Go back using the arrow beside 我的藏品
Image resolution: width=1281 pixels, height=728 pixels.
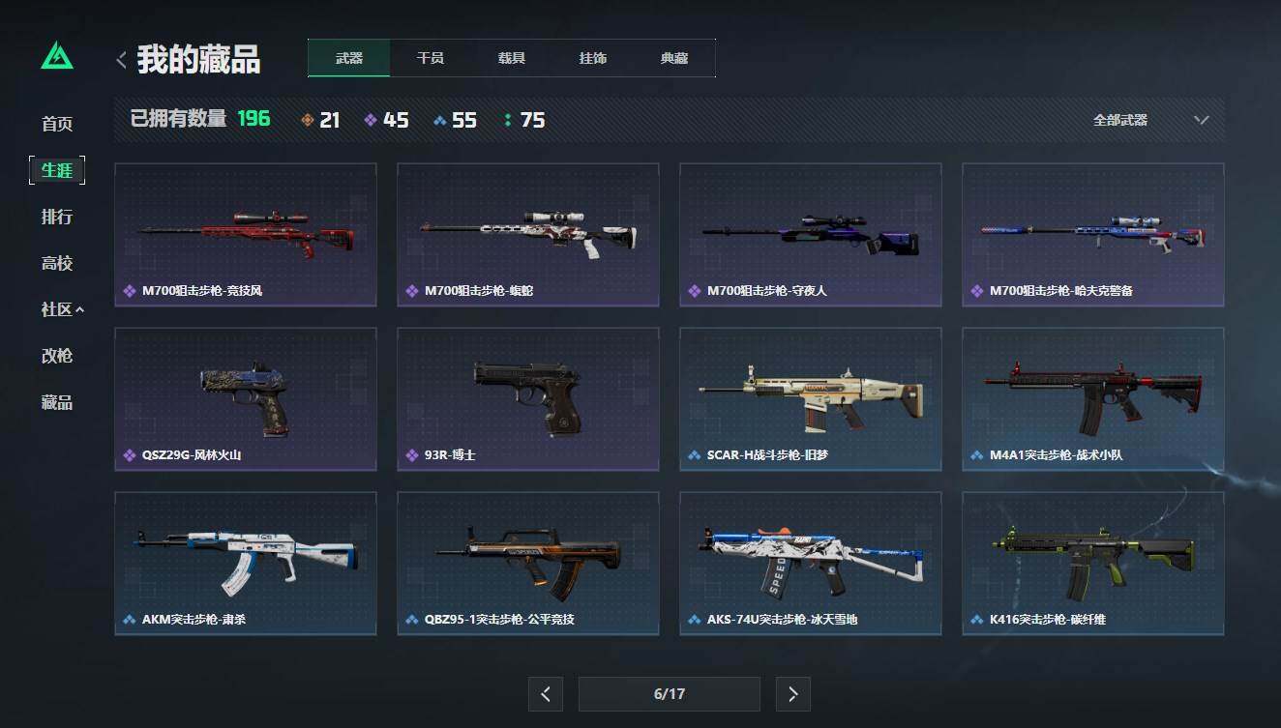coord(121,60)
